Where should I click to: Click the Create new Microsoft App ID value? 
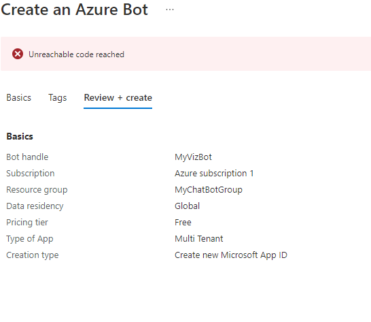231,255
